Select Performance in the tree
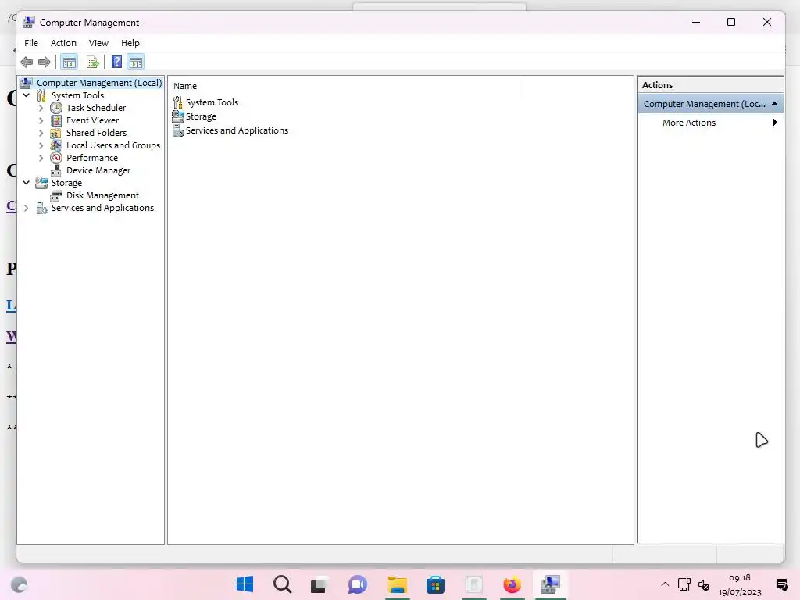Viewport: 800px width, 600px height. [92, 158]
